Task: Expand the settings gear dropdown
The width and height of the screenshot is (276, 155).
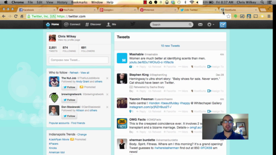Action: (x=210, y=25)
